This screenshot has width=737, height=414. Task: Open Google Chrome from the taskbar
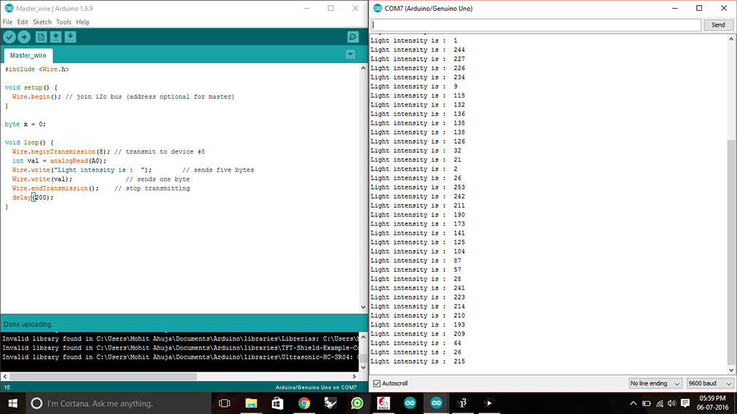[x=304, y=403]
